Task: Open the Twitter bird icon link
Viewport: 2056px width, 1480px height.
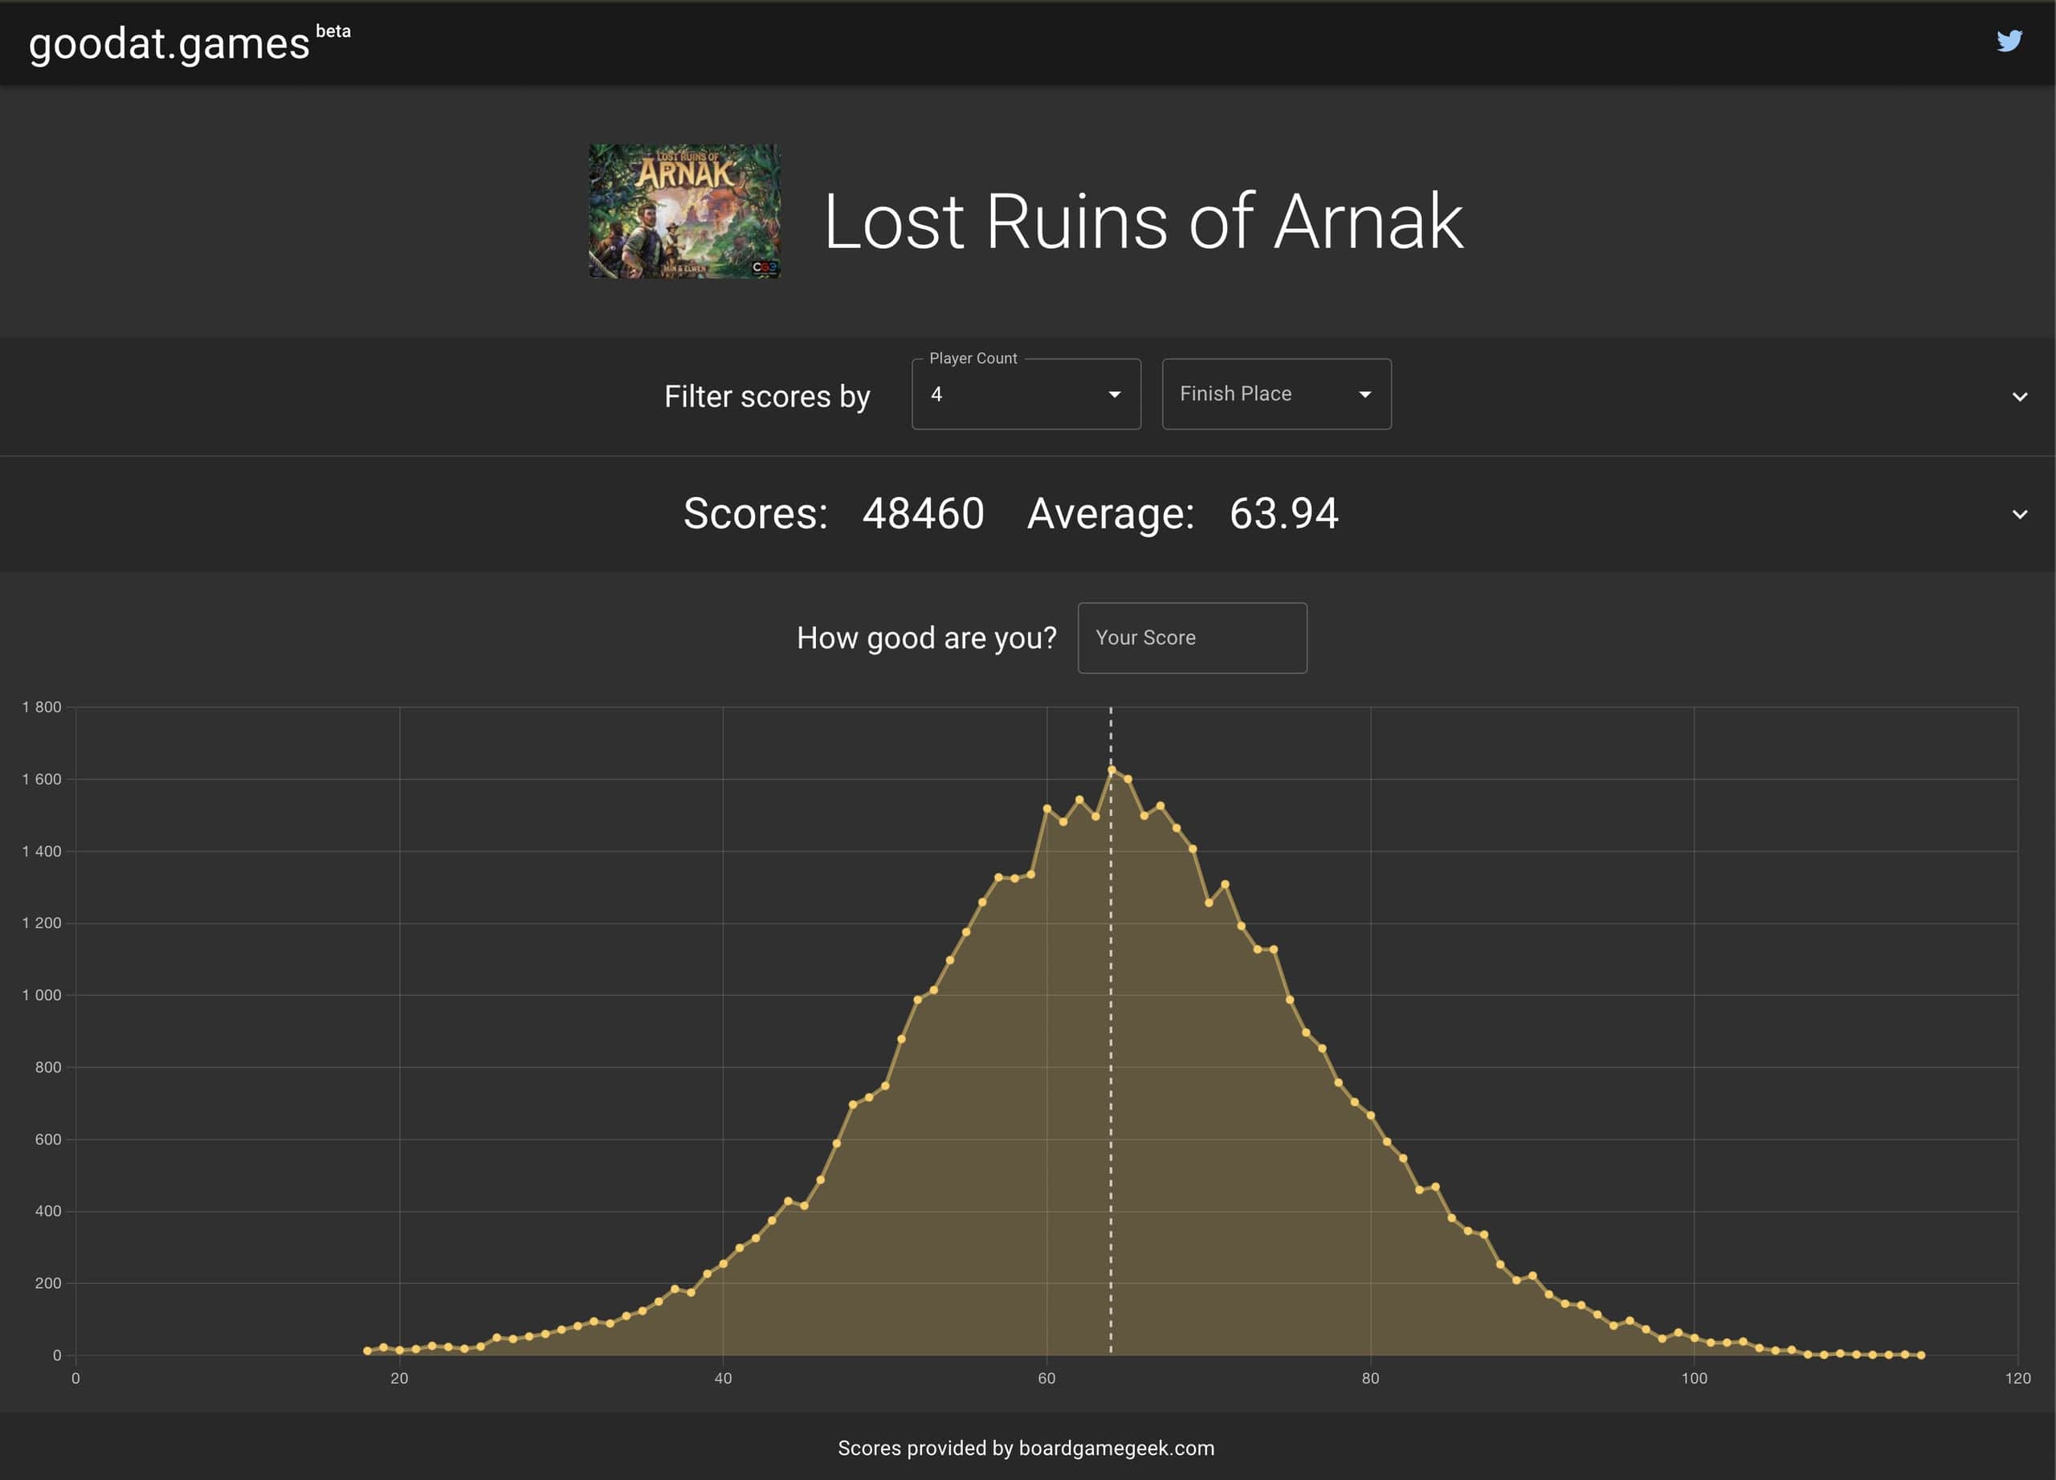Action: [x=2009, y=41]
